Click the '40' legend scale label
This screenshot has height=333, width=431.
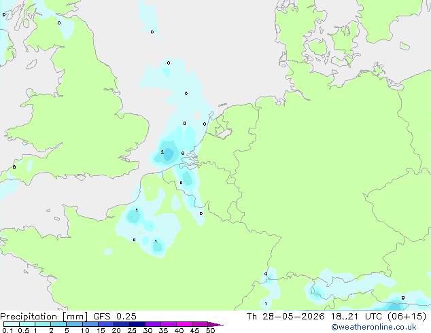(x=179, y=330)
